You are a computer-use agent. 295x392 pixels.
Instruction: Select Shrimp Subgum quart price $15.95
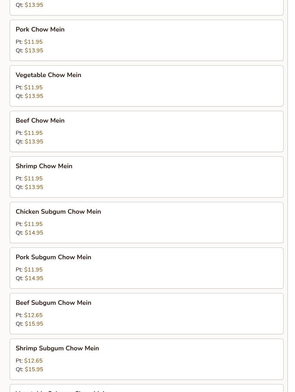(x=34, y=369)
